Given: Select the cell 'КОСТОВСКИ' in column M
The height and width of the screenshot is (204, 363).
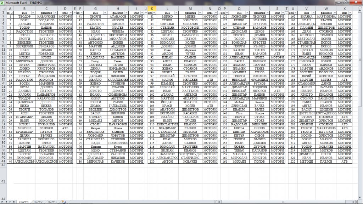Looking at the screenshot, I should click(190, 28).
